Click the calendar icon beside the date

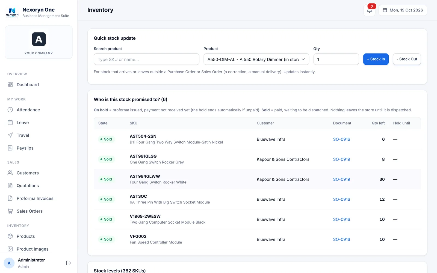click(x=385, y=10)
